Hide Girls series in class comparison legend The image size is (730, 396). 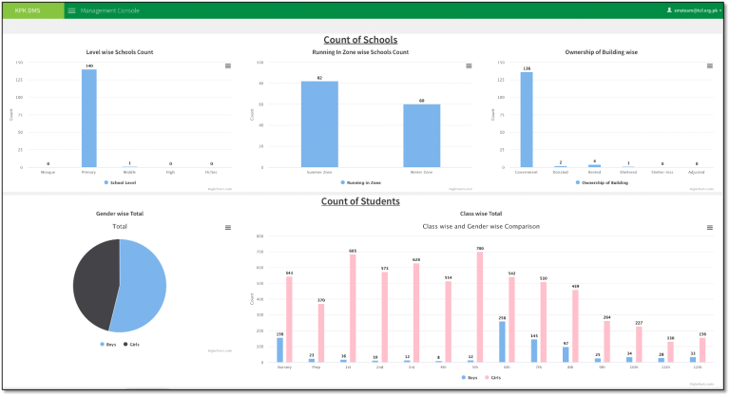point(495,377)
